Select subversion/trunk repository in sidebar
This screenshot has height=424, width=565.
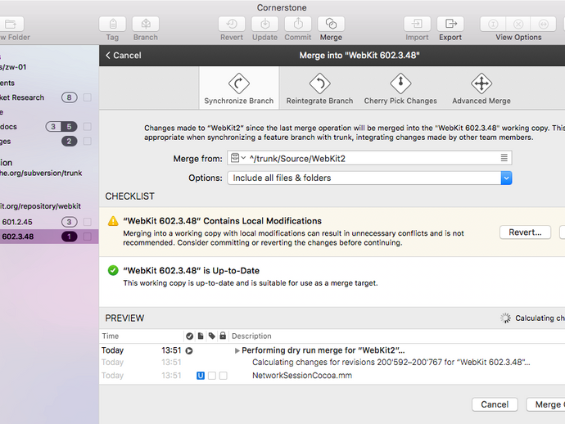pyautogui.click(x=41, y=173)
